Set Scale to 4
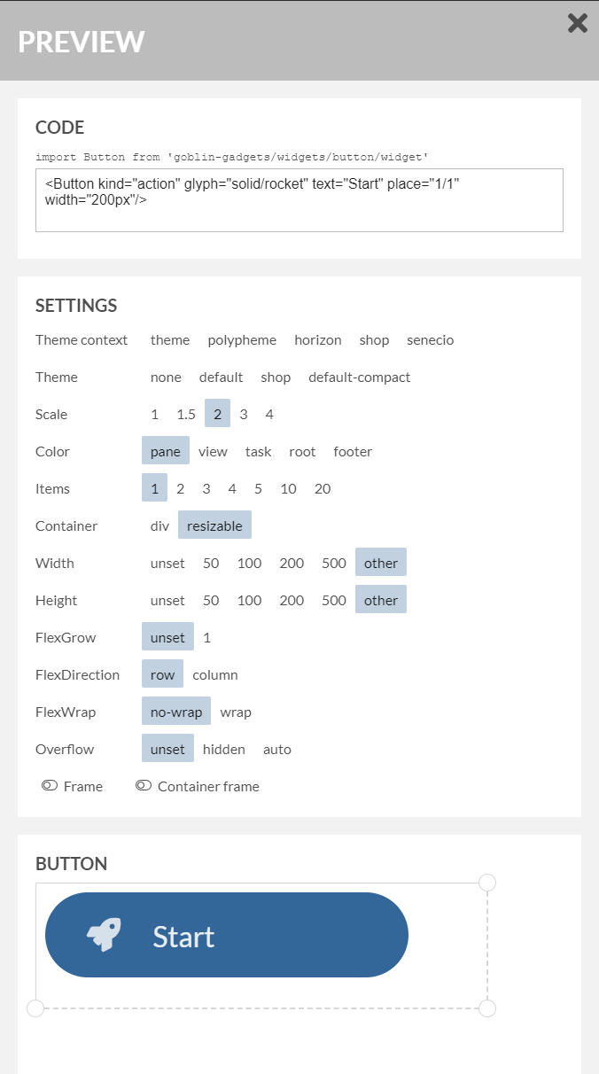Screen dimensions: 599x1074 [269, 415]
